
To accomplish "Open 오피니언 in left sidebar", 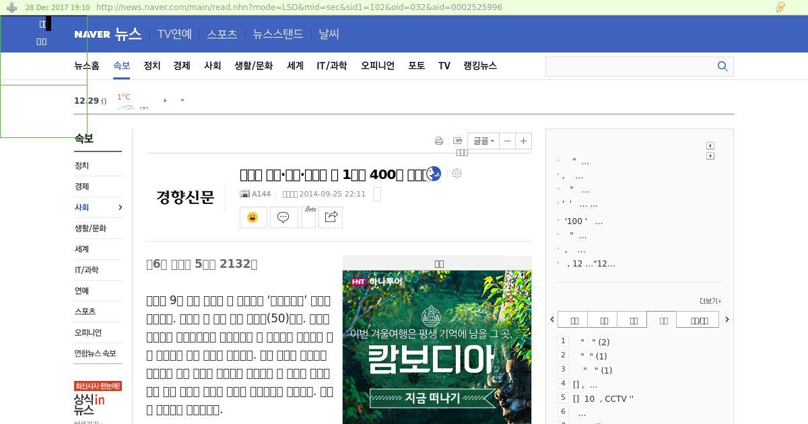I will [88, 332].
